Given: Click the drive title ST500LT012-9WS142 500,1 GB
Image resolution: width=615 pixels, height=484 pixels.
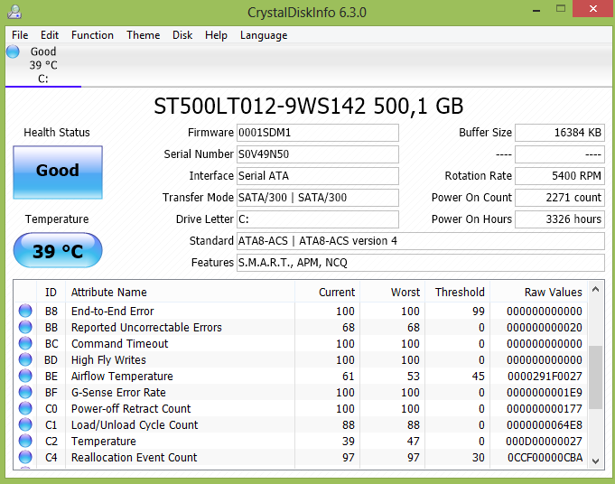Looking at the screenshot, I should coord(309,106).
